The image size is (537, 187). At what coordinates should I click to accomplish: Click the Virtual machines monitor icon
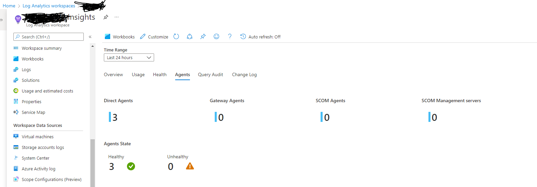pos(16,136)
